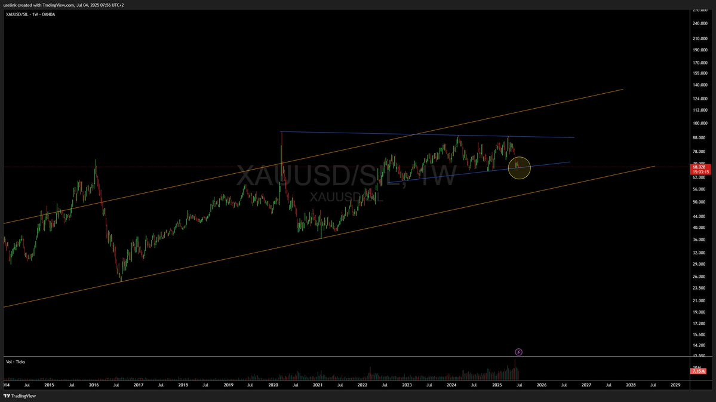
Task: Click the 2018 time axis label
Action: pyautogui.click(x=183, y=385)
